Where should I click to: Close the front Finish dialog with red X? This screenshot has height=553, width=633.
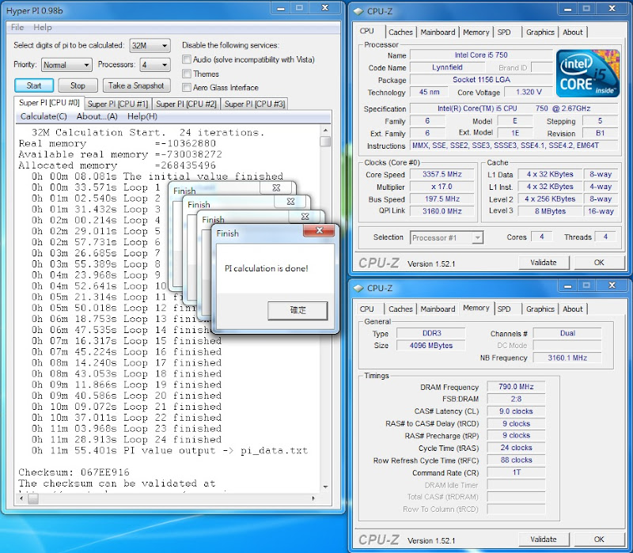319,230
